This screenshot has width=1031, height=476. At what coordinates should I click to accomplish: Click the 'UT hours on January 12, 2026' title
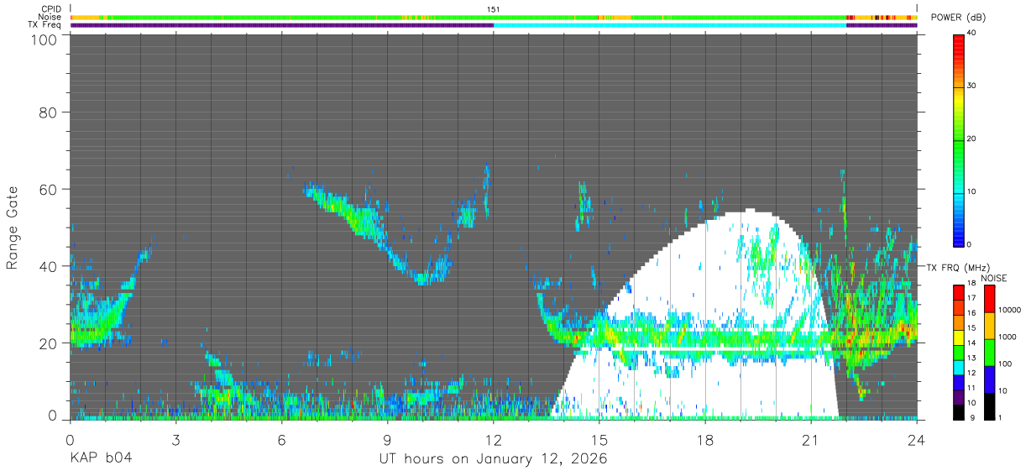(x=493, y=458)
